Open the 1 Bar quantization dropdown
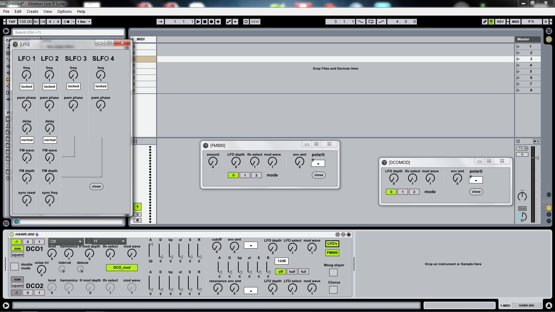 (84, 21)
